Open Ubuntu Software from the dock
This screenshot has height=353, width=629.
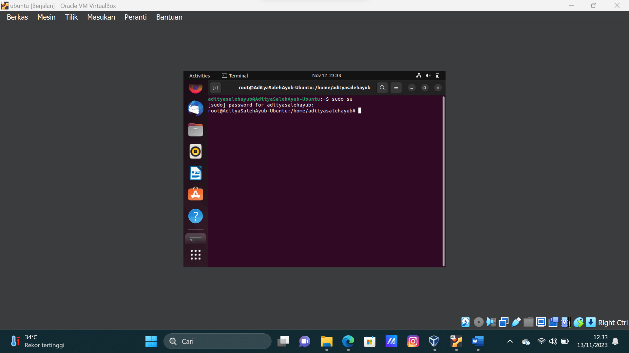(196, 194)
